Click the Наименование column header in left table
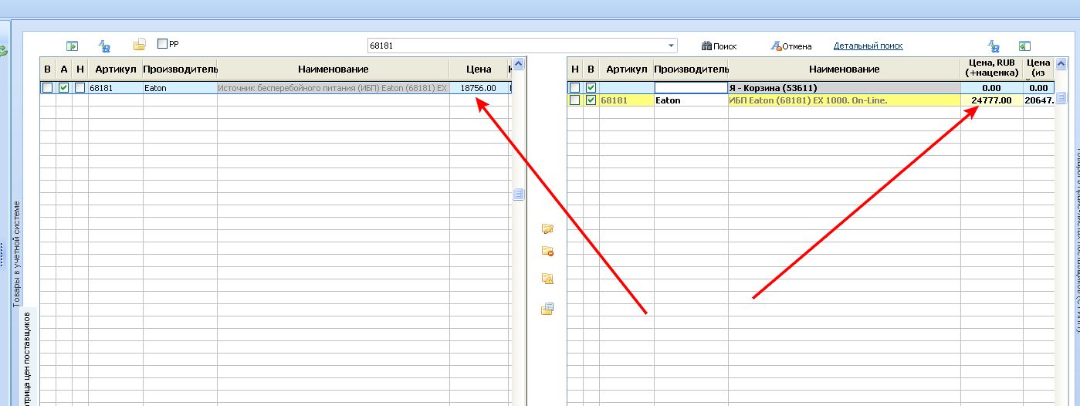This screenshot has height=406, width=1080. [333, 69]
